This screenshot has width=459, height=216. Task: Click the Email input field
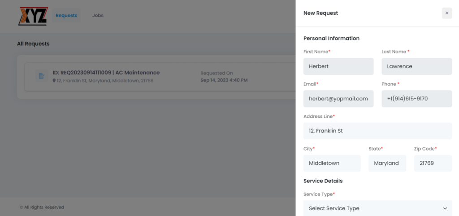click(x=338, y=99)
